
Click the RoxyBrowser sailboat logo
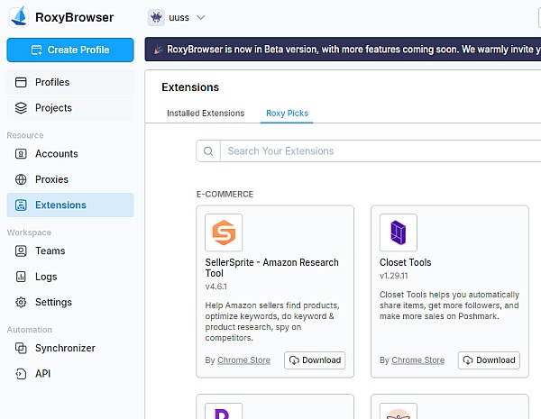point(18,17)
